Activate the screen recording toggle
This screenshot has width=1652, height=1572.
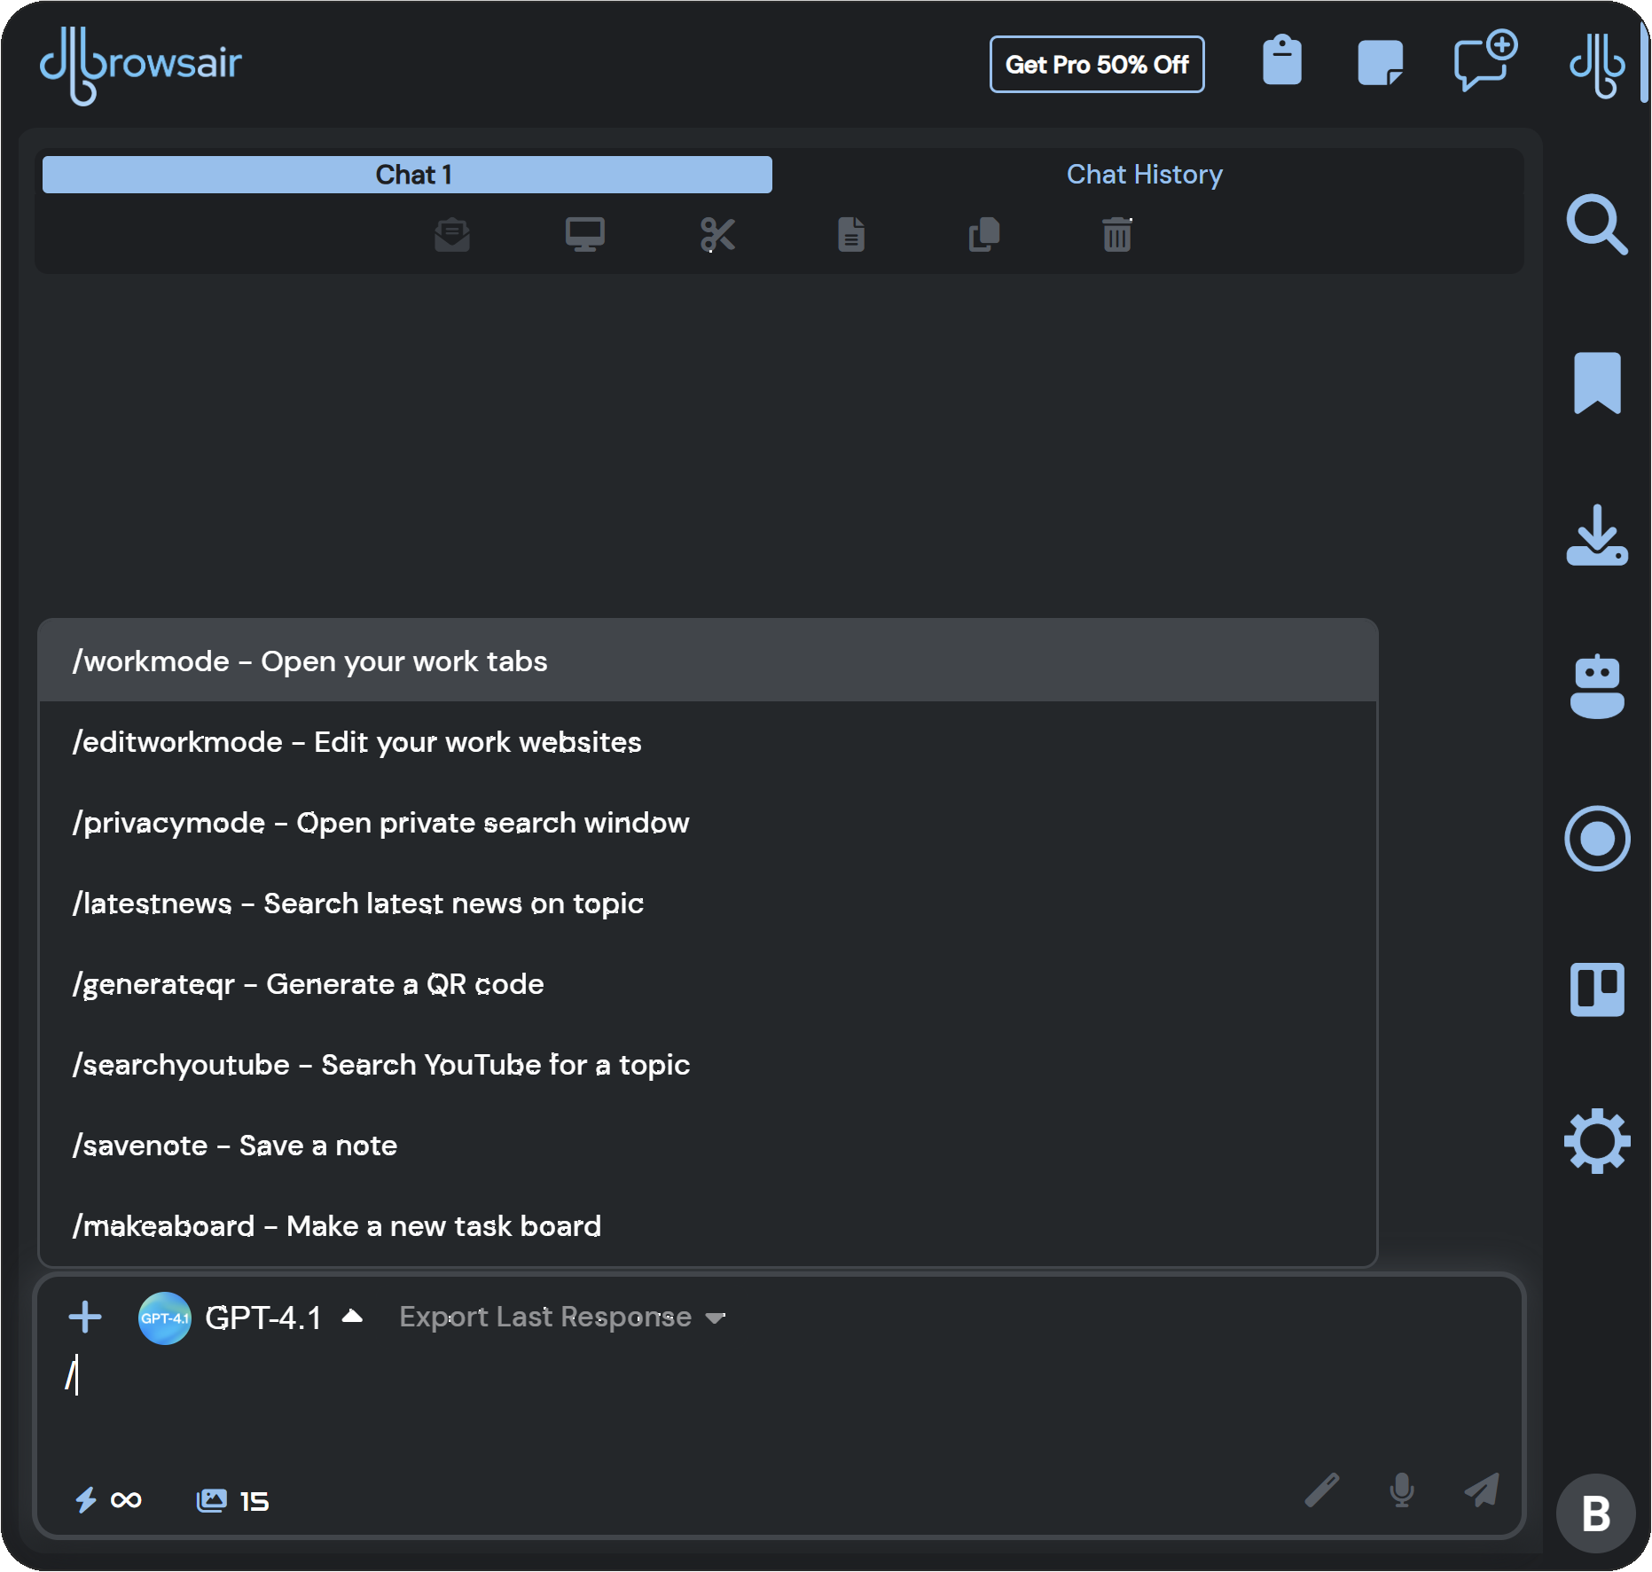(1597, 838)
